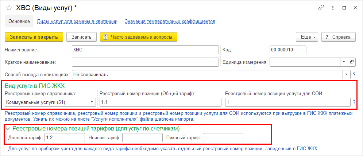363x156 pixels.
Task: Open the three-dot window menu
Action: tap(332, 8)
